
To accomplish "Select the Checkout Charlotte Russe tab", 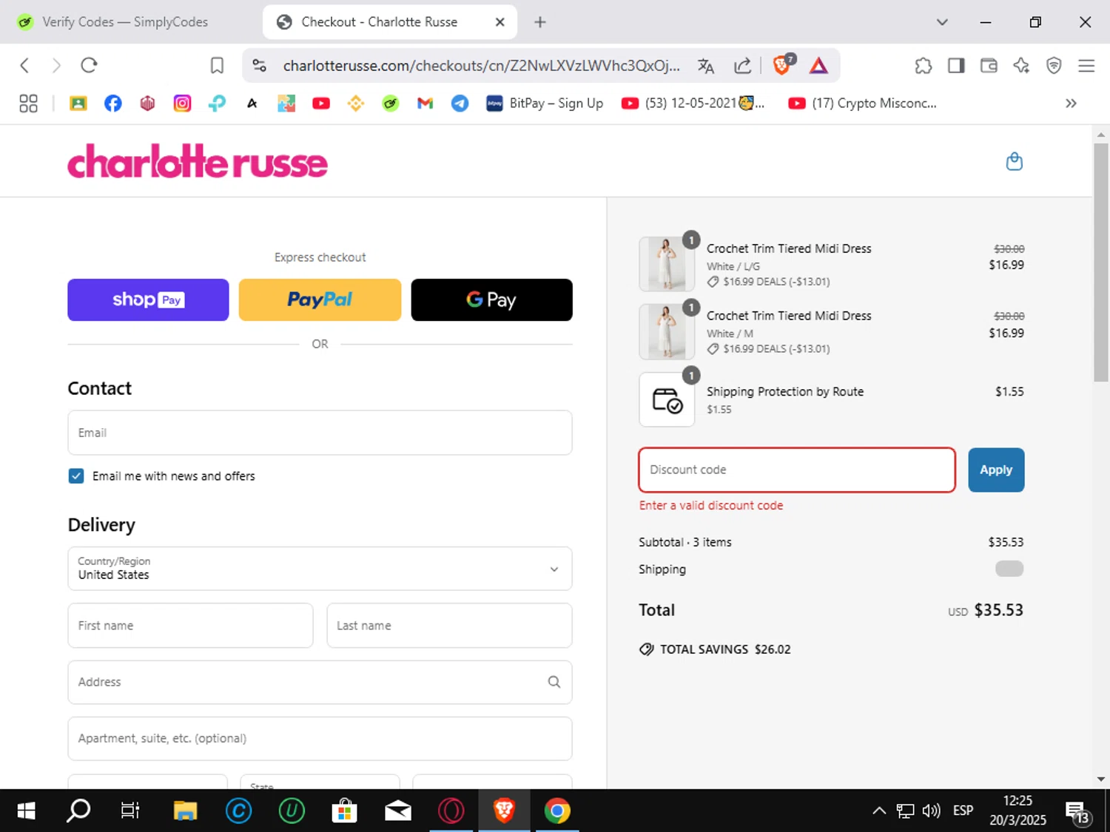I will pyautogui.click(x=377, y=22).
